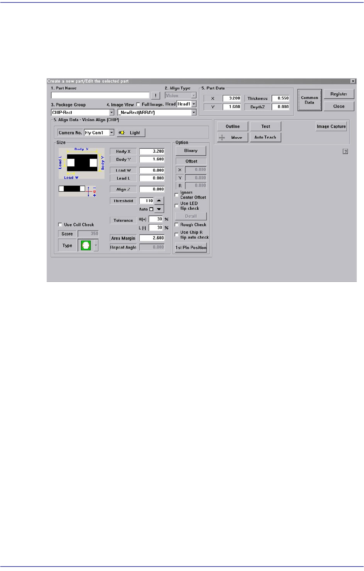Click the Move button with crosshair icon
The width and height of the screenshot is (364, 571).
tap(233, 138)
